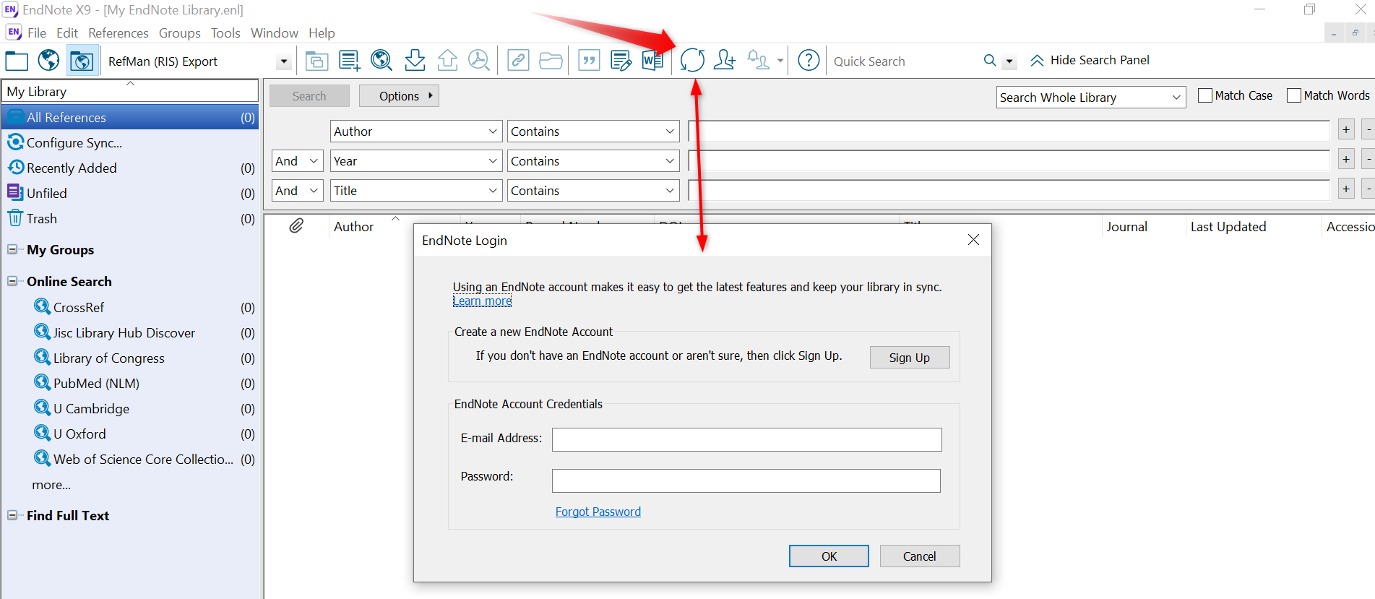Open the Tools menu

pyautogui.click(x=225, y=33)
